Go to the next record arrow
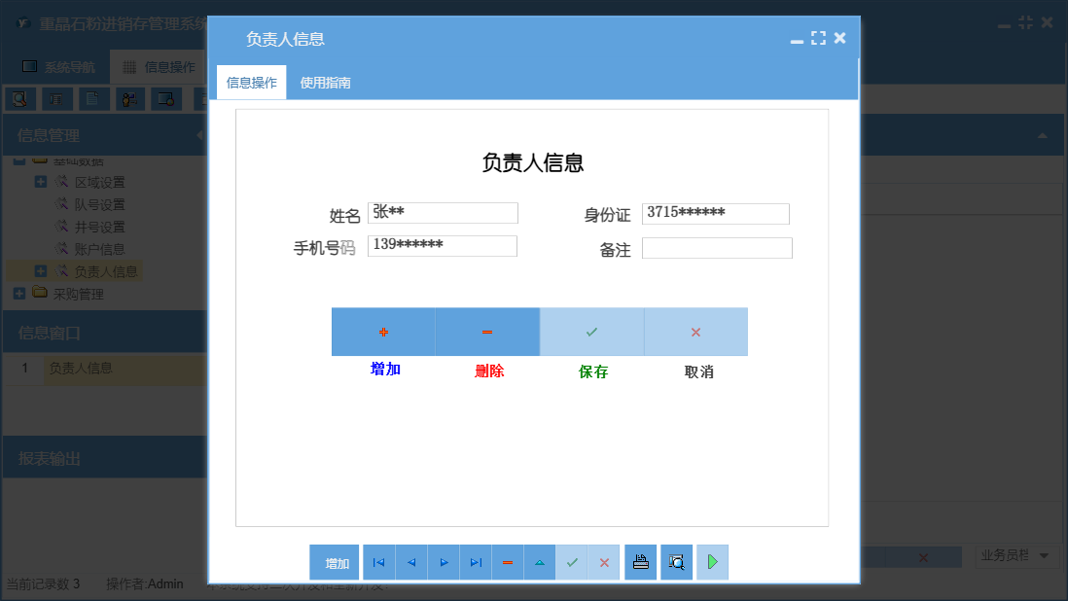 [x=444, y=562]
